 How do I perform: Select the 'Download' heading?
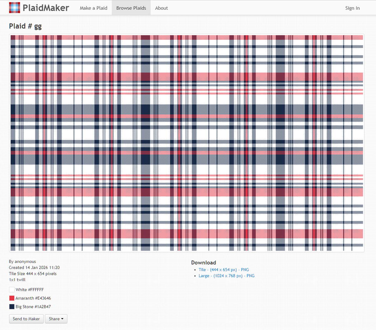(204, 262)
